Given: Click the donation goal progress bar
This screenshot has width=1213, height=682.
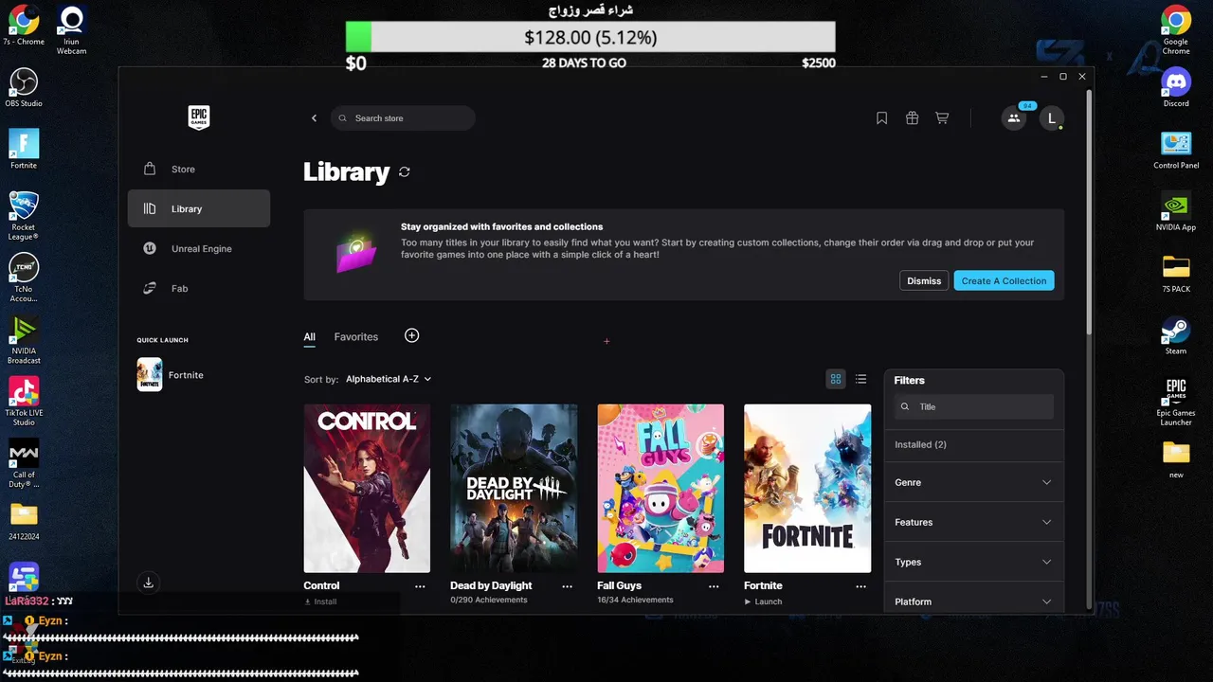Looking at the screenshot, I should click(590, 37).
